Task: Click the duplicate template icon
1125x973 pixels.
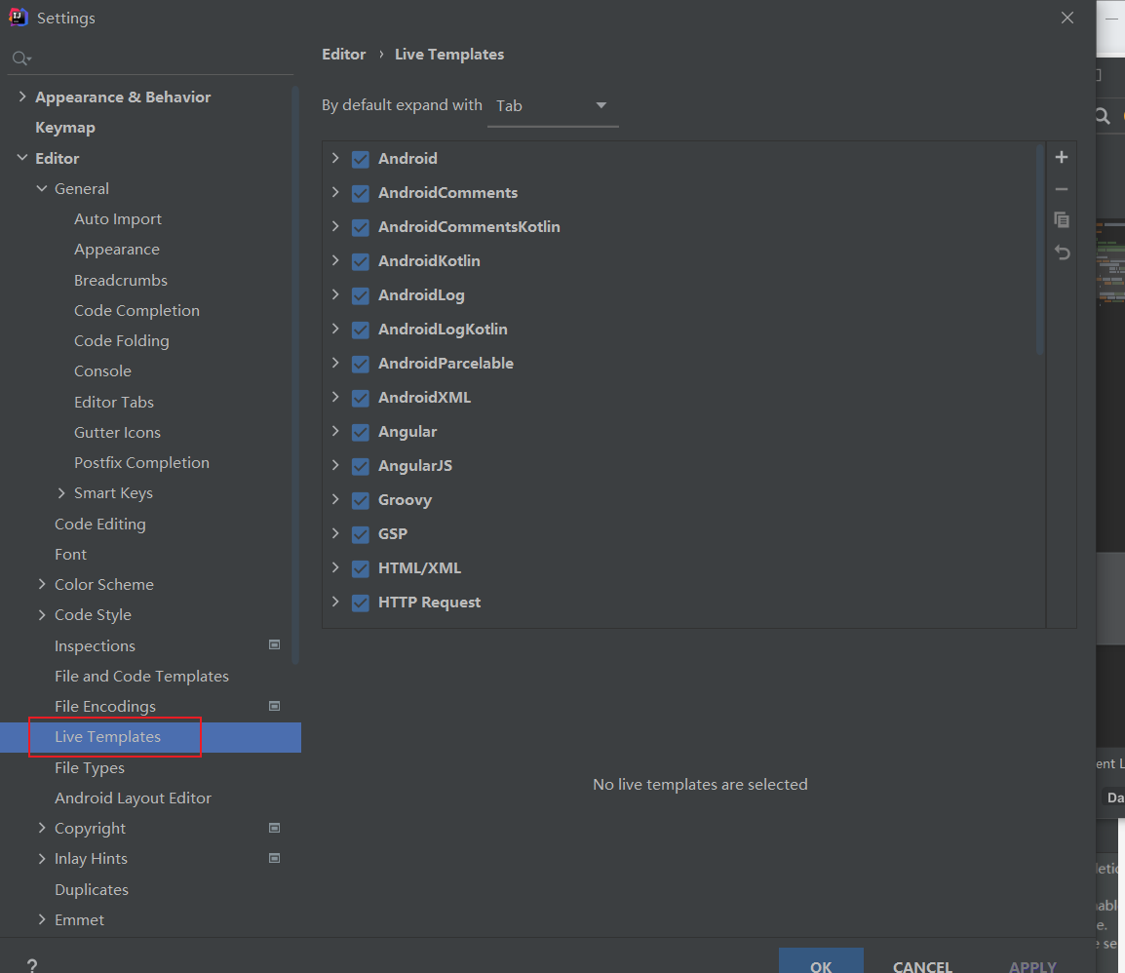Action: point(1062,220)
